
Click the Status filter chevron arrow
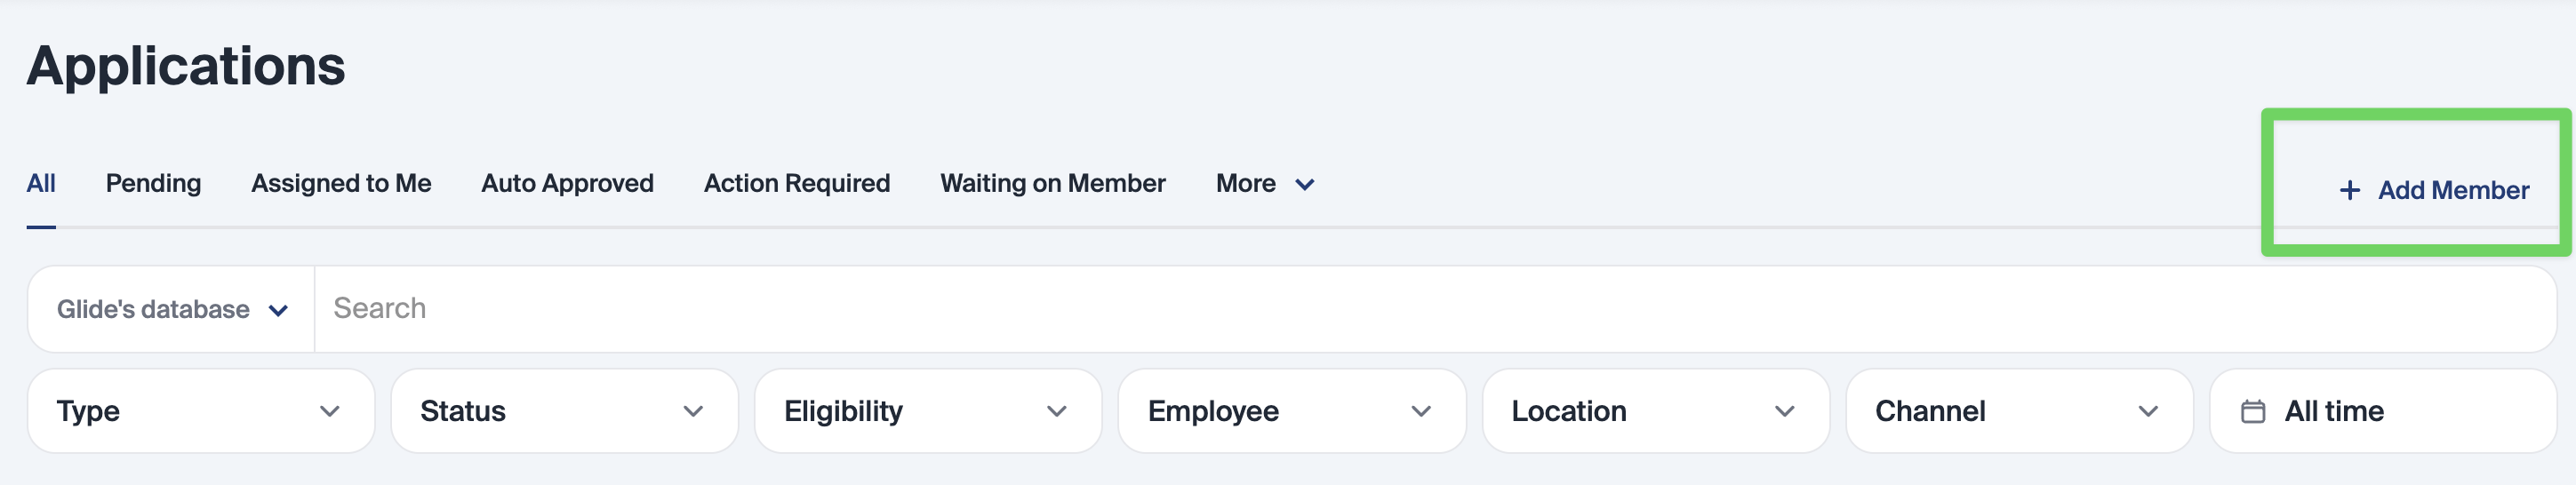(x=693, y=411)
